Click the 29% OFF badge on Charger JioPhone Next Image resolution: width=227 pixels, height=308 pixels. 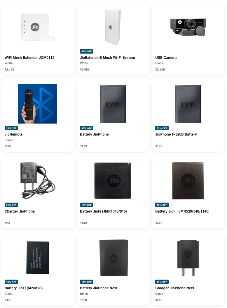pos(162,282)
